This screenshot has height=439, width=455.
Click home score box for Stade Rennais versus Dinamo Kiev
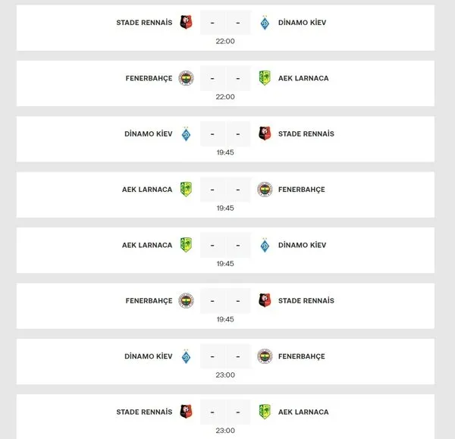point(212,23)
